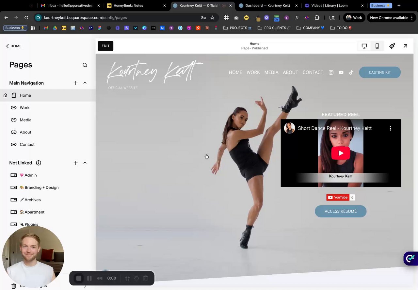Viewport: 418px width, 290px height.
Task: Open the COMPANY bookmarks folder
Action: click(x=311, y=28)
